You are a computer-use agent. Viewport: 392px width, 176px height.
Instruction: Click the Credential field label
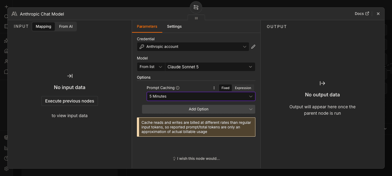coord(146,39)
